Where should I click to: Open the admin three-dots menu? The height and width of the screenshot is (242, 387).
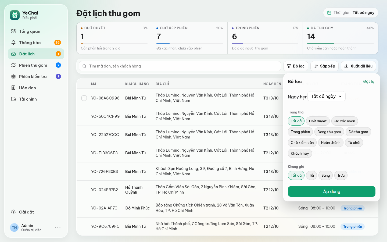coord(58,228)
